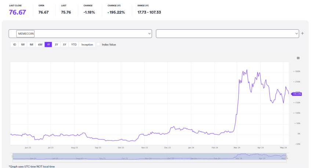Click the Last Close value 76.67
This screenshot has width=312, height=168.
[x=18, y=12]
